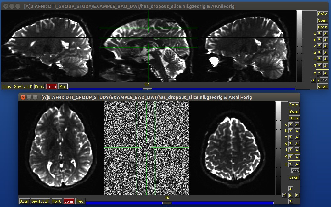Decrease brightness 'b' in sagittal window
Image resolution: width=331 pixels, height=207 pixels.
tap(319, 40)
